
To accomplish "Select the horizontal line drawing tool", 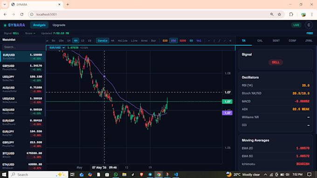I will coord(209,41).
